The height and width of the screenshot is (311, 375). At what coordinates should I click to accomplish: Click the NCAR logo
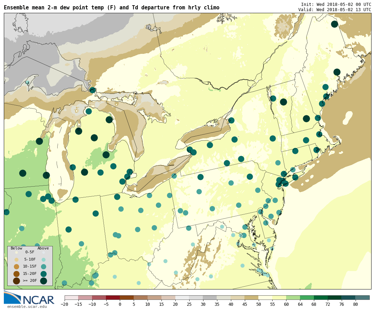pos(29,298)
